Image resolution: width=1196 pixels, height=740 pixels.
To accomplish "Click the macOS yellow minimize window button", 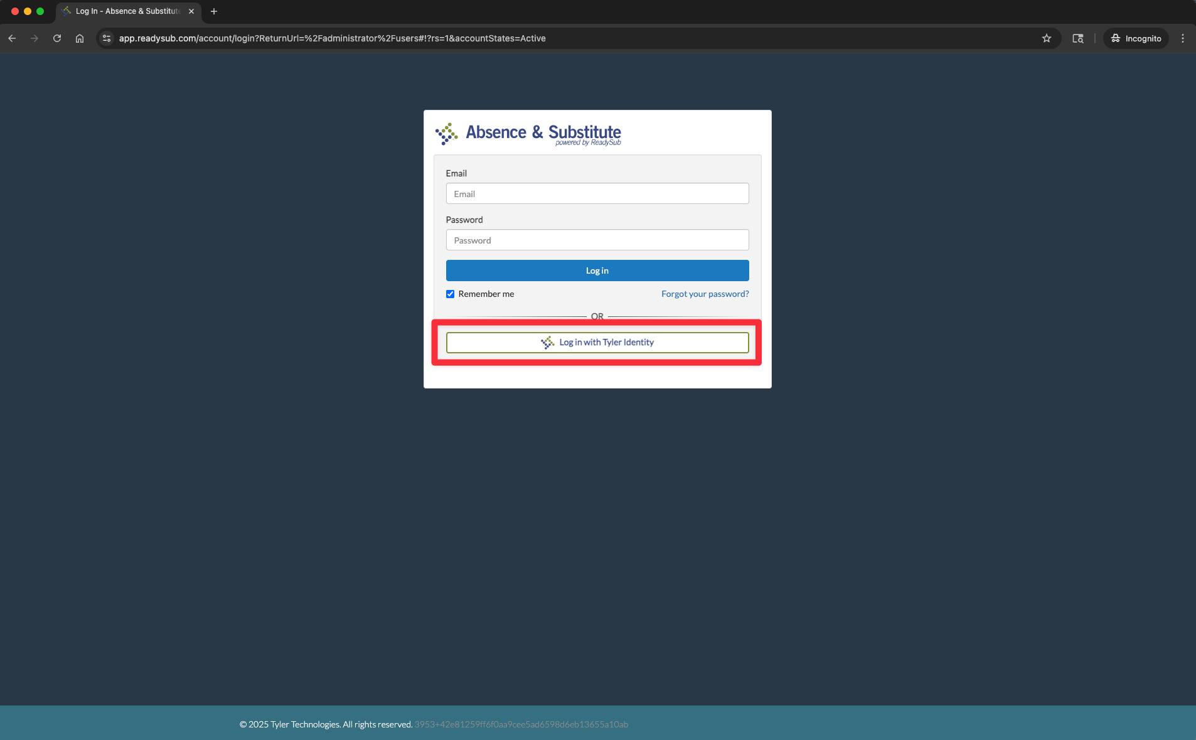I will coord(28,11).
